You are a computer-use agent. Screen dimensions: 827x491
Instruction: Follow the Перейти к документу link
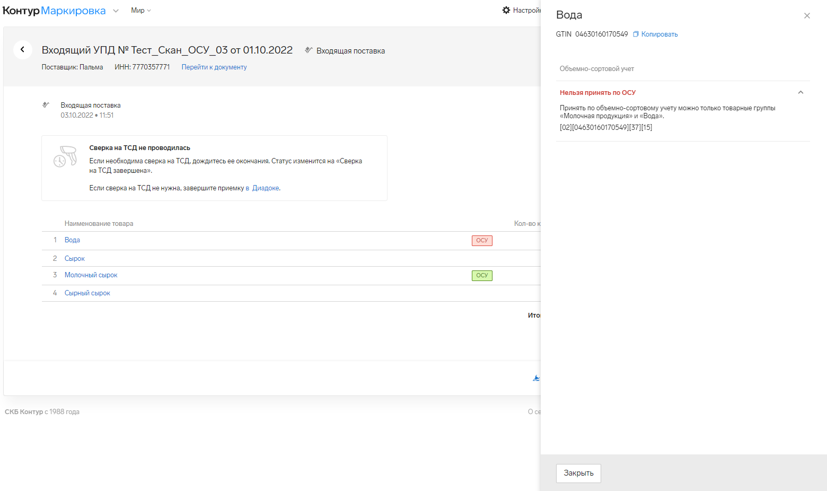[214, 67]
